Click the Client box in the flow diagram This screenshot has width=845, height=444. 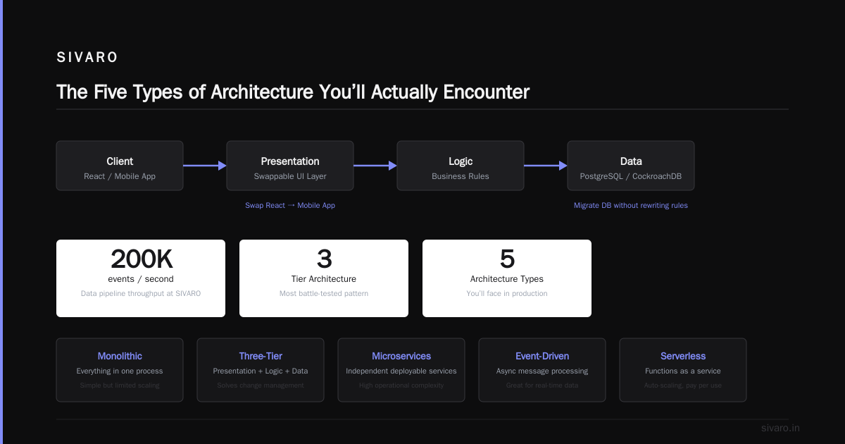tap(120, 166)
